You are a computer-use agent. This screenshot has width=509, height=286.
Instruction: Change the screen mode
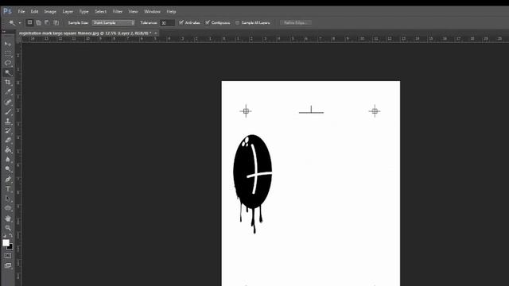coord(8,265)
